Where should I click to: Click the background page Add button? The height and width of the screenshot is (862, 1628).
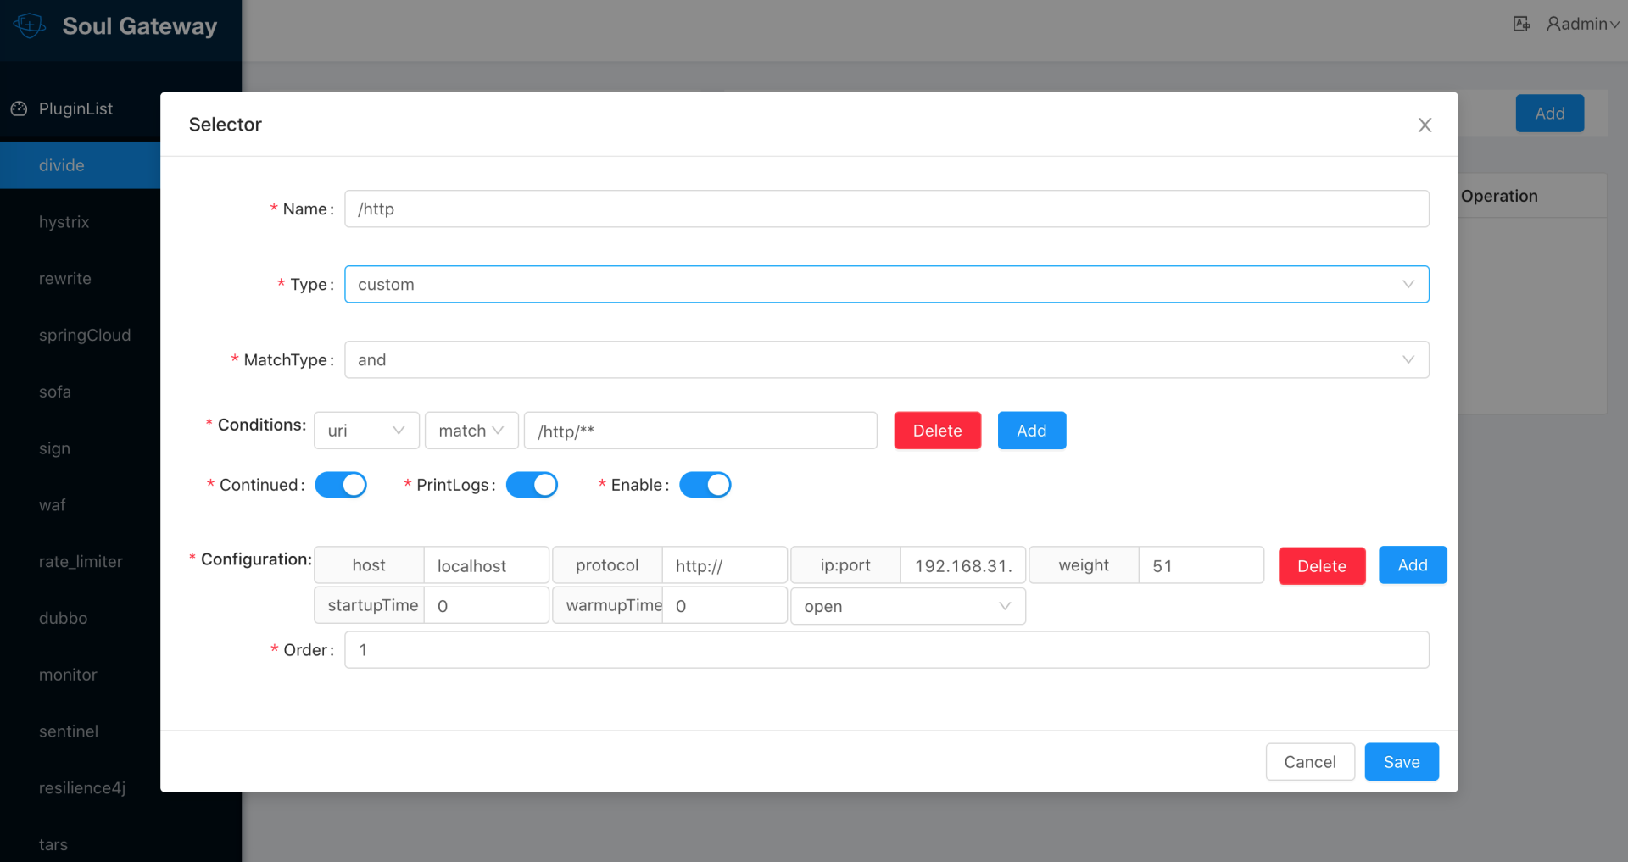[1549, 114]
